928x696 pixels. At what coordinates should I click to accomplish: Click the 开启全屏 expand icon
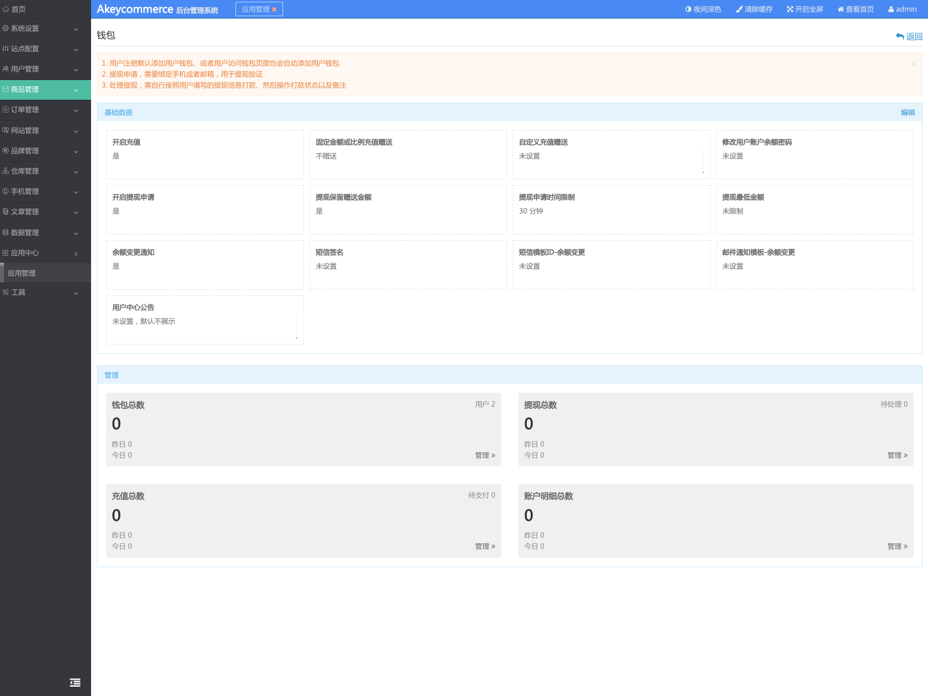coord(790,9)
